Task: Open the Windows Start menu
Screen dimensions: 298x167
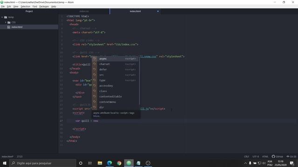Action: [x=5, y=163]
